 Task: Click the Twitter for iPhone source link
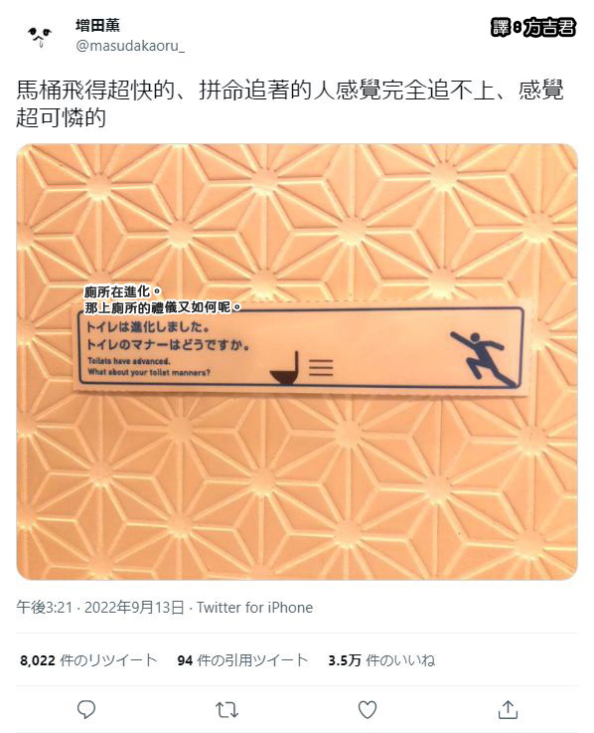coord(254,608)
